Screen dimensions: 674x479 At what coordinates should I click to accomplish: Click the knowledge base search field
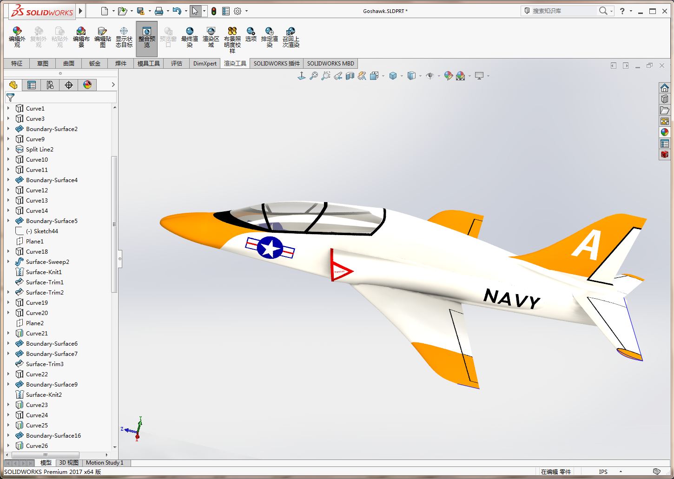point(562,11)
